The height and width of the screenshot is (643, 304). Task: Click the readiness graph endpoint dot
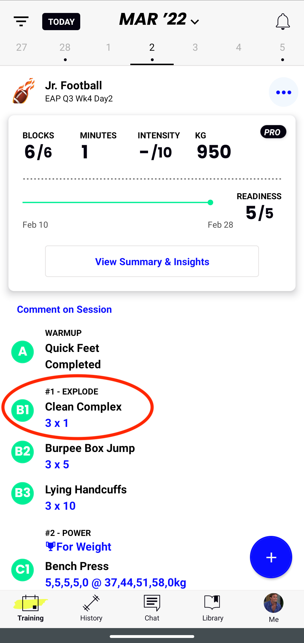(210, 202)
